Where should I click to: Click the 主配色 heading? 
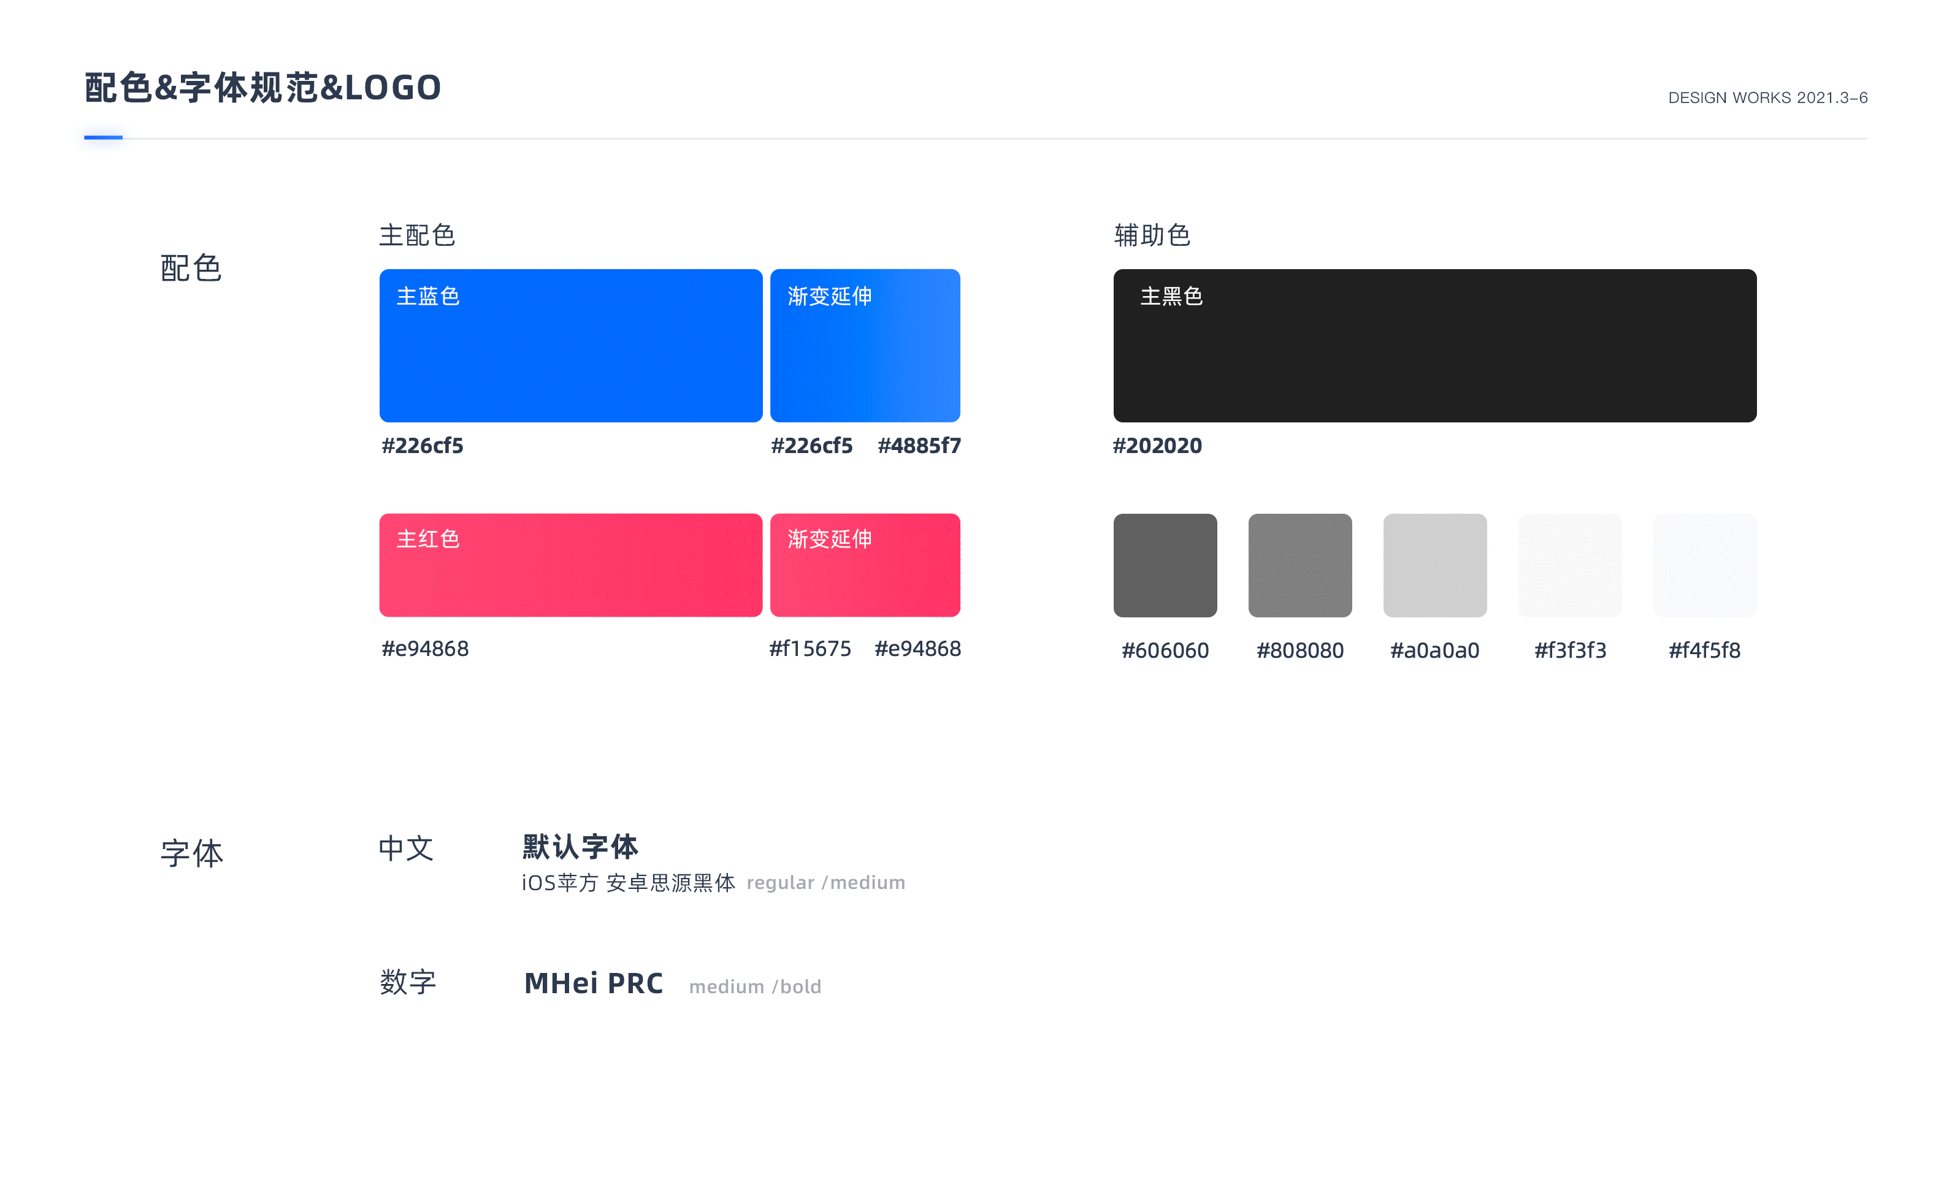pyautogui.click(x=416, y=235)
